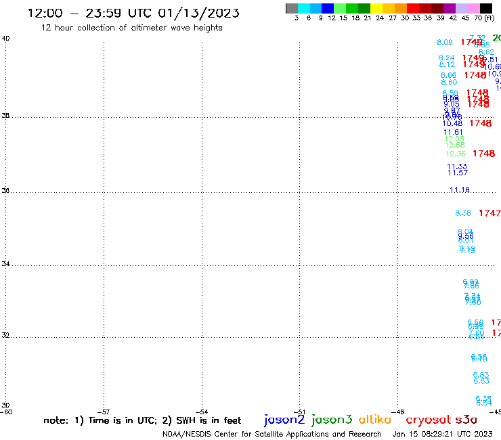501x440 pixels.
Task: Click the orange "altika" satellite label
Action: click(374, 420)
